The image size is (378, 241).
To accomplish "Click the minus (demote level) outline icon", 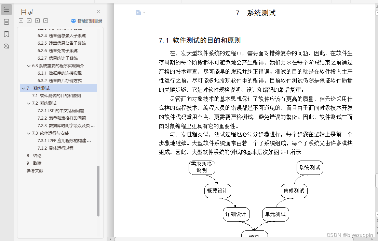I will [45, 21].
